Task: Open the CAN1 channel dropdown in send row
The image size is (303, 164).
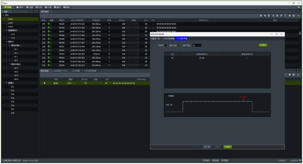Action: [74, 83]
